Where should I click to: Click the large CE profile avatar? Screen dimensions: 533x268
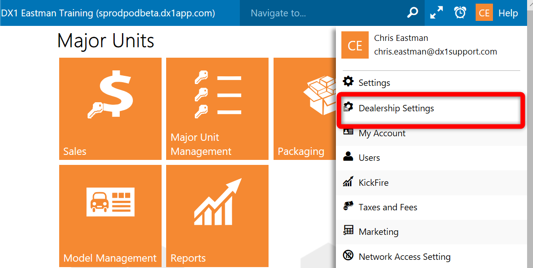point(355,45)
